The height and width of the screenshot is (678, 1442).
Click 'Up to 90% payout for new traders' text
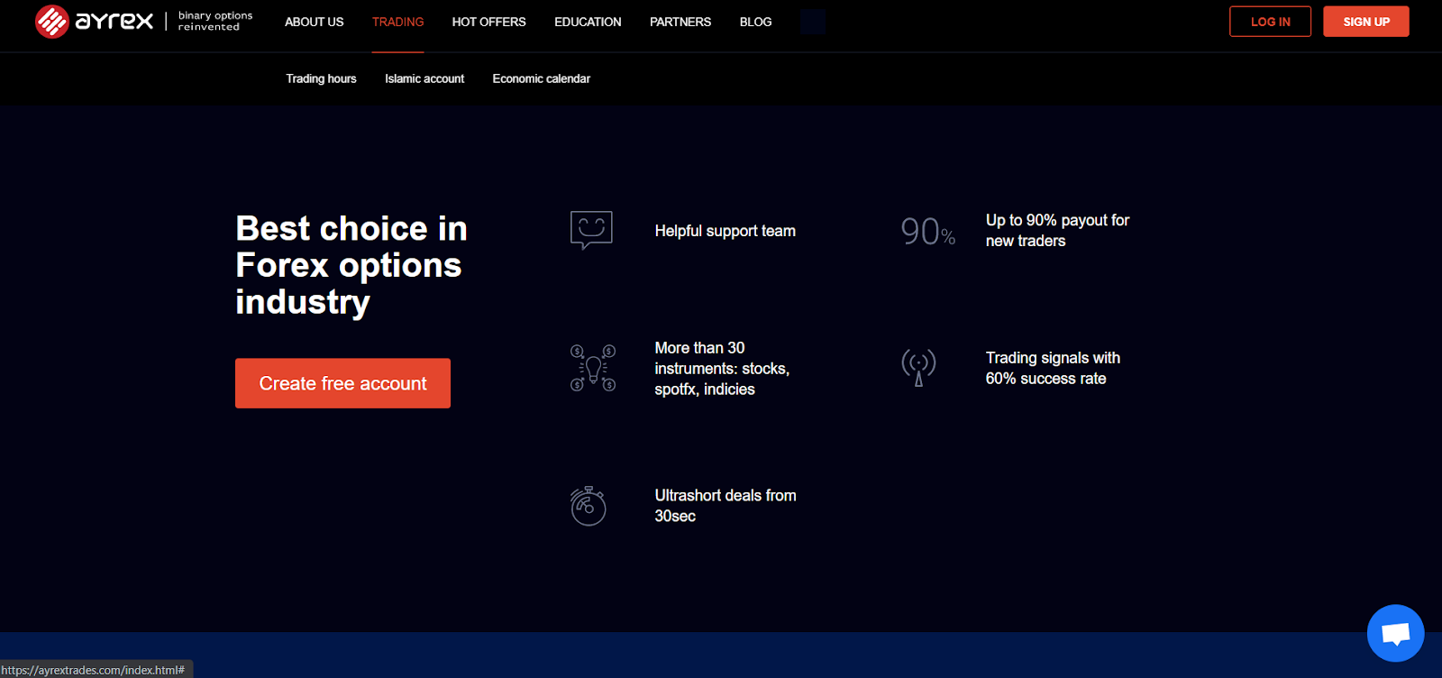coord(1057,231)
